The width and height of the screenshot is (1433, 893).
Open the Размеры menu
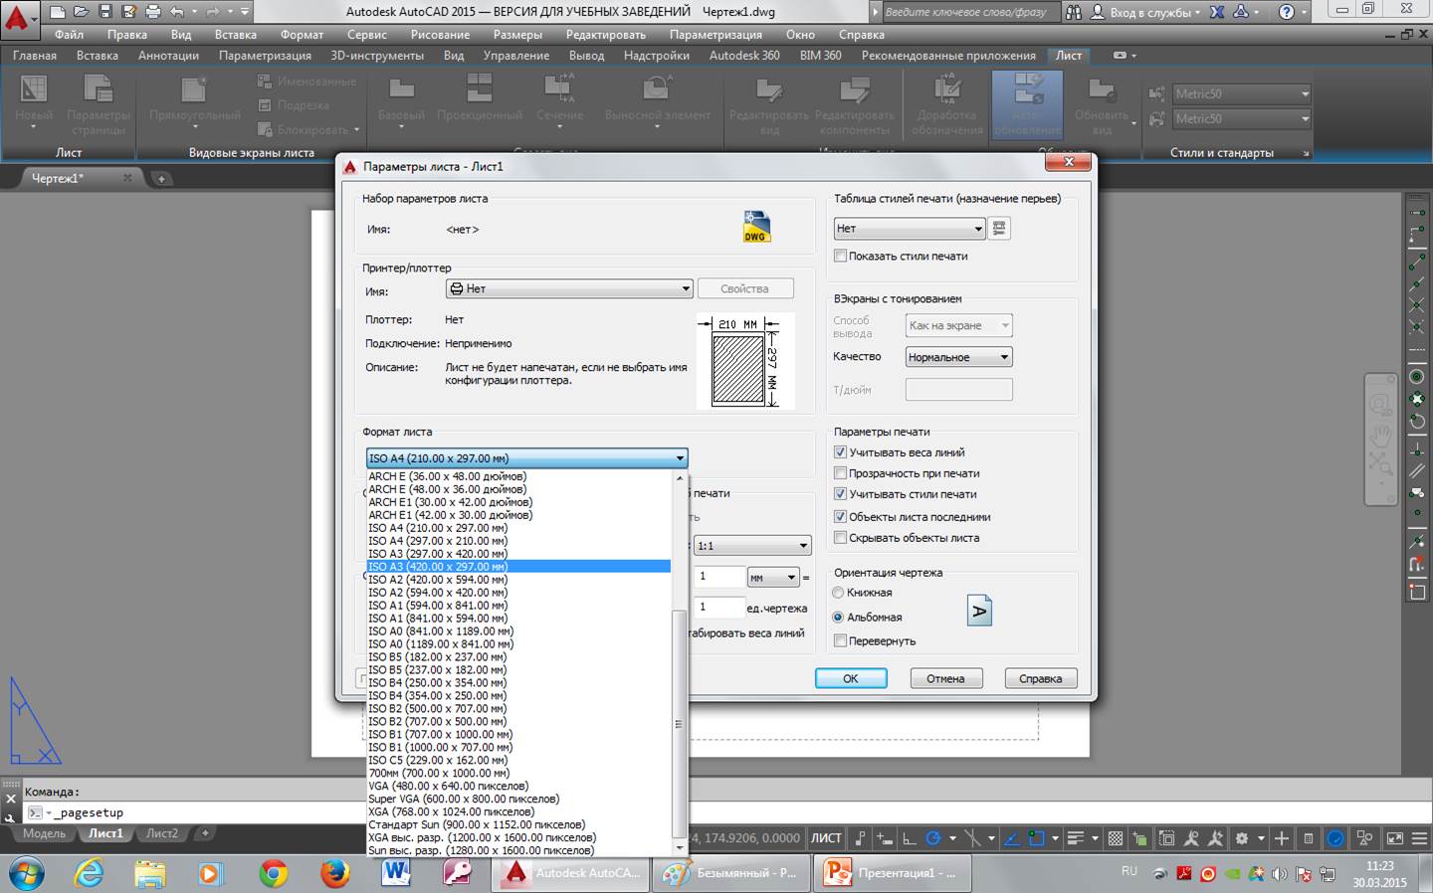tap(517, 35)
